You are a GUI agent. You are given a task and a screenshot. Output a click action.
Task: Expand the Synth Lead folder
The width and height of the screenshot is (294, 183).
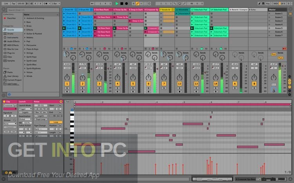pyautogui.click(x=25, y=61)
